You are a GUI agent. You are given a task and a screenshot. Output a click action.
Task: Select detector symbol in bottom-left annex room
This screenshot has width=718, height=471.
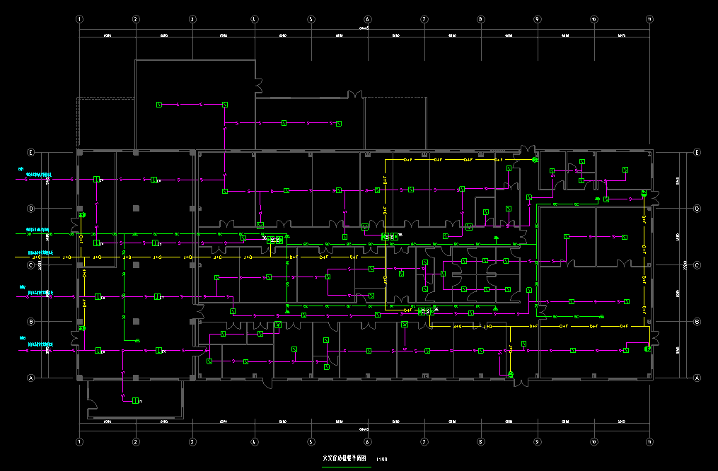pyautogui.click(x=134, y=401)
